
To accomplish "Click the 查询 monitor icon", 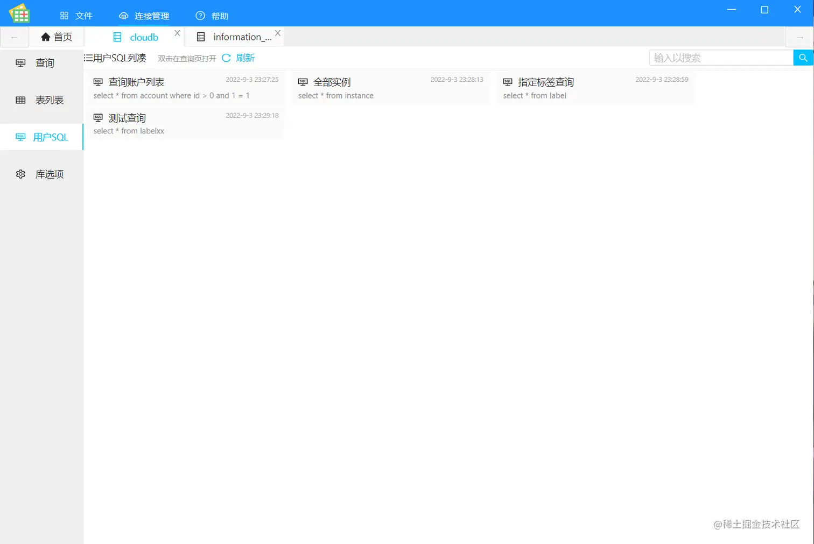I will pyautogui.click(x=20, y=63).
